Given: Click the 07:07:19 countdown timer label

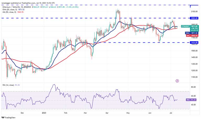Looking at the screenshot, I should tap(194, 31).
